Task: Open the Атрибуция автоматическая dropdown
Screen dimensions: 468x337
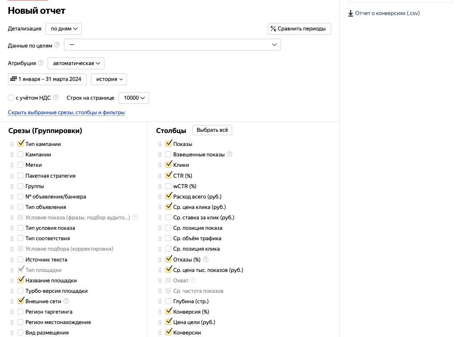Action: coord(76,63)
